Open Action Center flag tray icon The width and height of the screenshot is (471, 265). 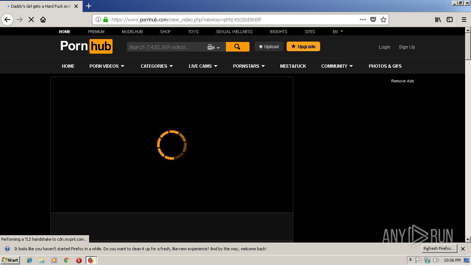tap(418, 260)
